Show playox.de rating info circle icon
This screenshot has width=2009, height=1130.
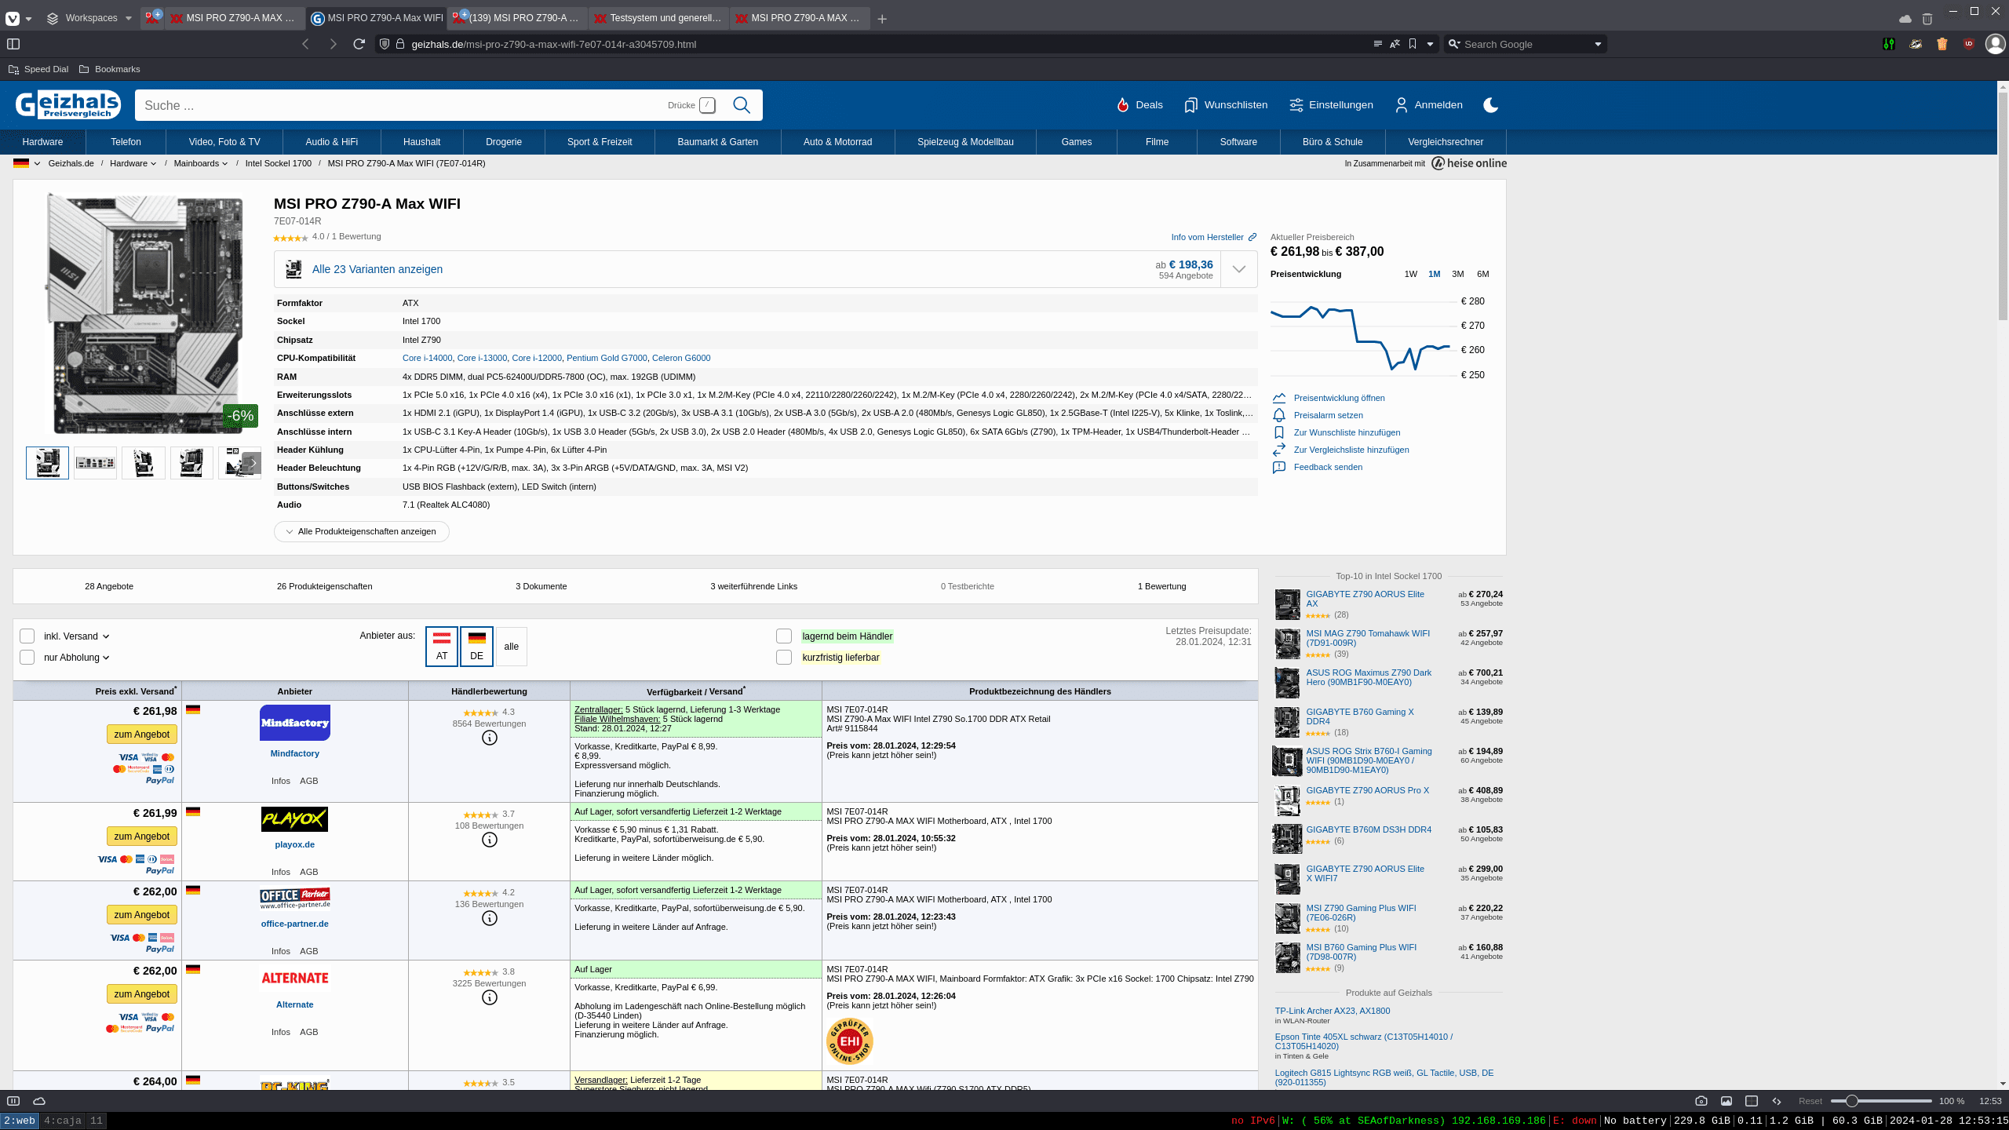(x=490, y=840)
